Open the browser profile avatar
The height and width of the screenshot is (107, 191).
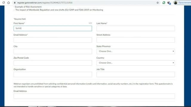[176, 3]
